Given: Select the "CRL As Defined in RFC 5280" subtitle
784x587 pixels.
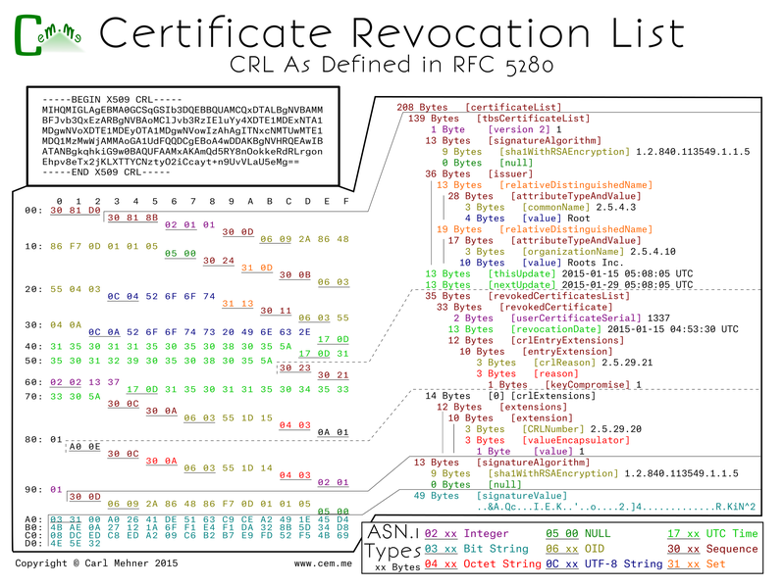Looking at the screenshot, I should tap(392, 65).
